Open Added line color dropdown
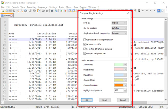This screenshot has height=109, width=168. click(x=120, y=65)
